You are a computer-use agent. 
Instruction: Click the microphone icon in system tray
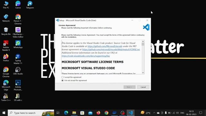coord(166,113)
